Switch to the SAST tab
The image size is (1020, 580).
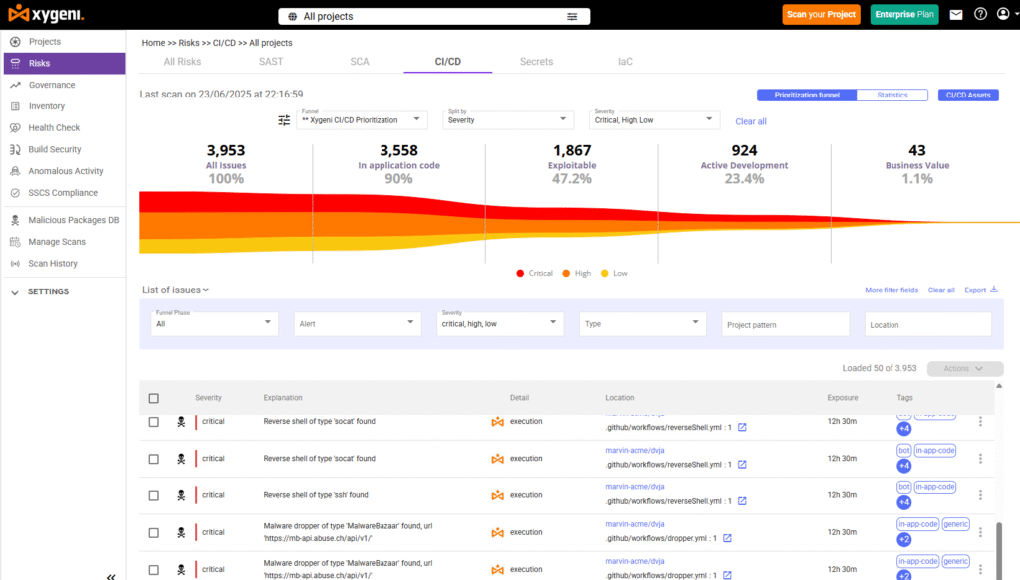[x=271, y=62]
